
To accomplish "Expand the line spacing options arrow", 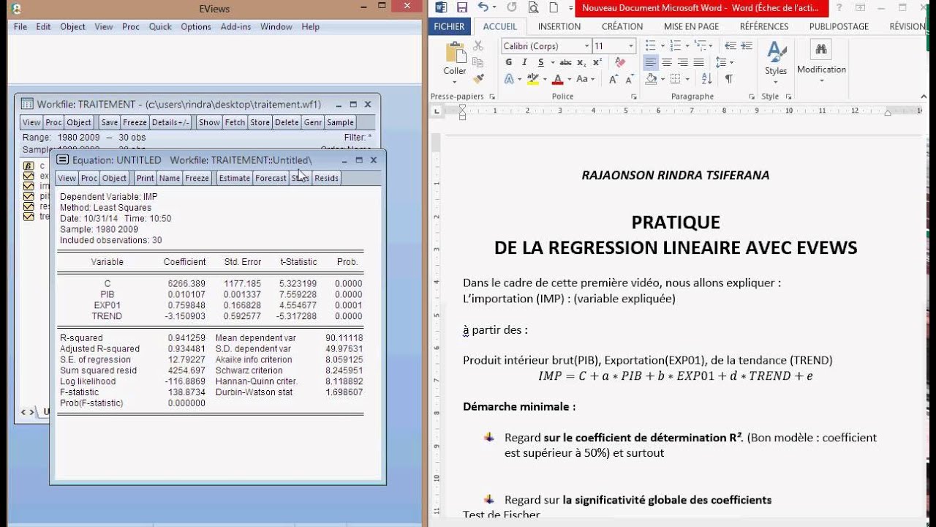I will pyautogui.click(x=731, y=62).
